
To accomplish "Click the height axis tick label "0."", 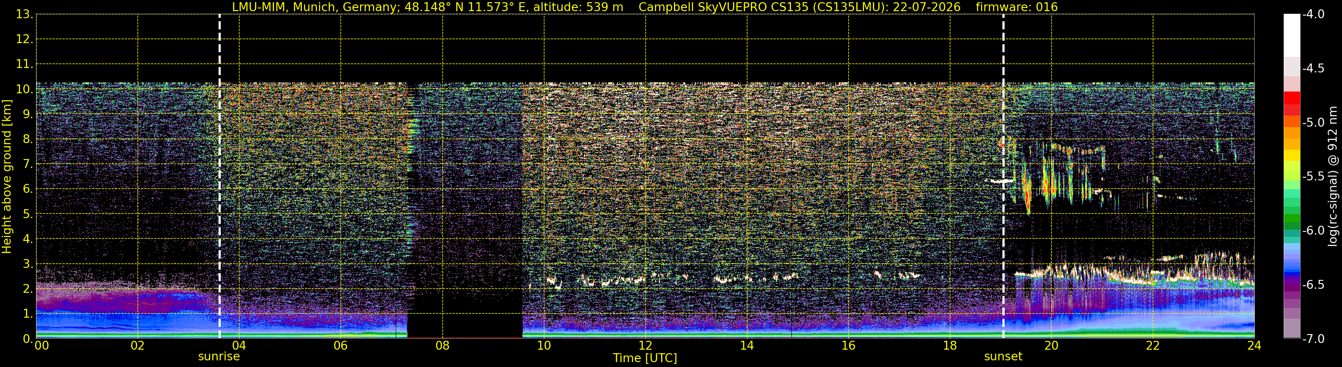I will (28, 339).
